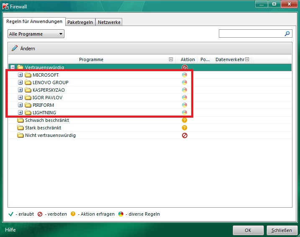Collapse the Vertrauenswürdig group
This screenshot has width=300, height=237.
click(13, 67)
